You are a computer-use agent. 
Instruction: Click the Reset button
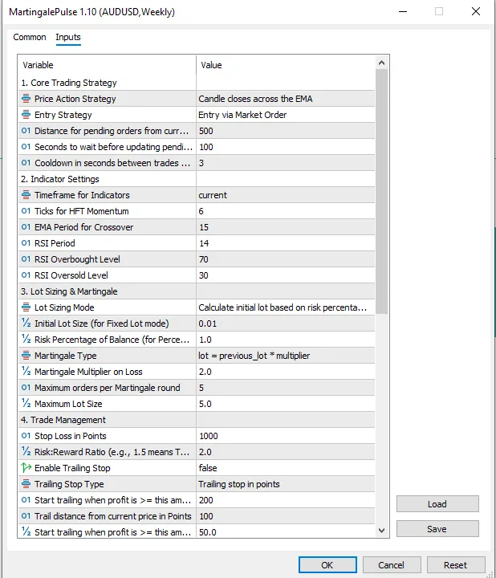click(x=455, y=565)
